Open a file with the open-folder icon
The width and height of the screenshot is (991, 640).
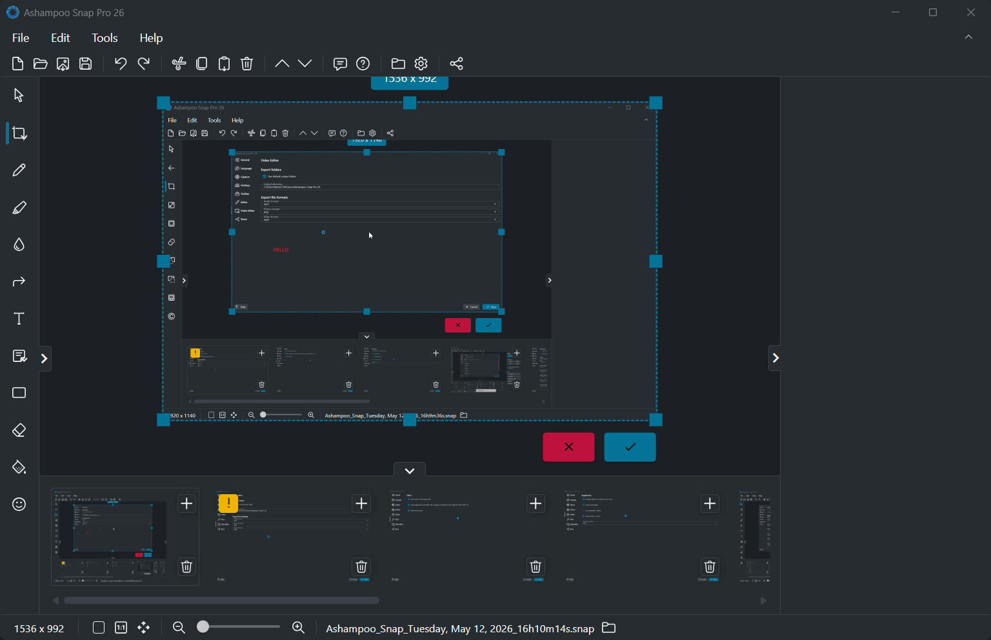click(x=40, y=63)
